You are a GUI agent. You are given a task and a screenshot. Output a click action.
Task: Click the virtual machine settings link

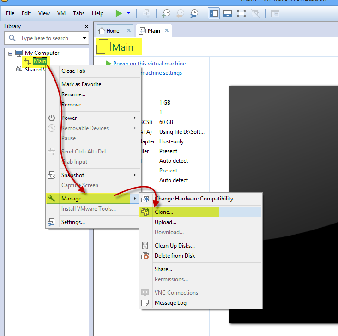(161, 73)
